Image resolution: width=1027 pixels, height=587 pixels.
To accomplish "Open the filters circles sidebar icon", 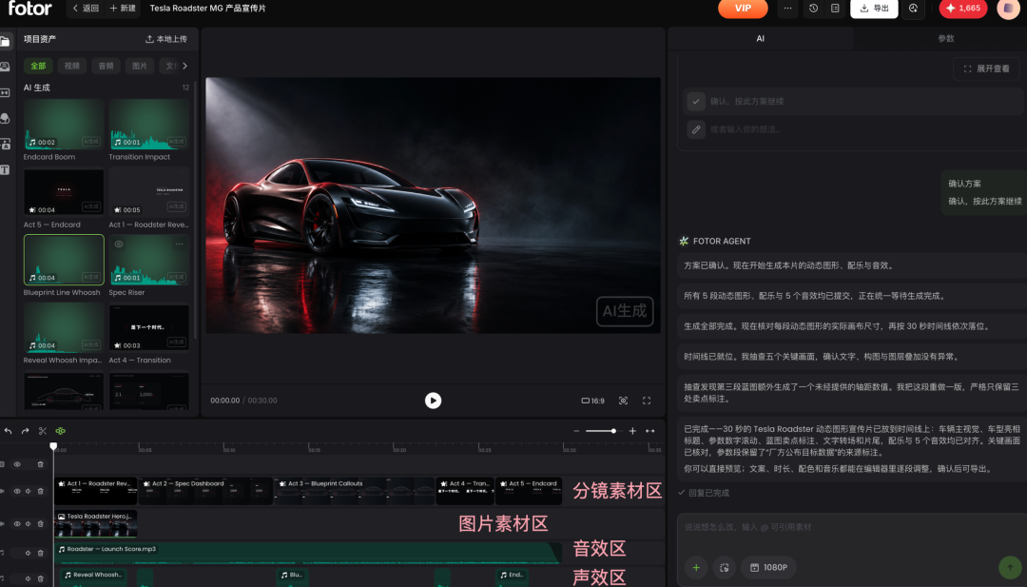I will 5,118.
